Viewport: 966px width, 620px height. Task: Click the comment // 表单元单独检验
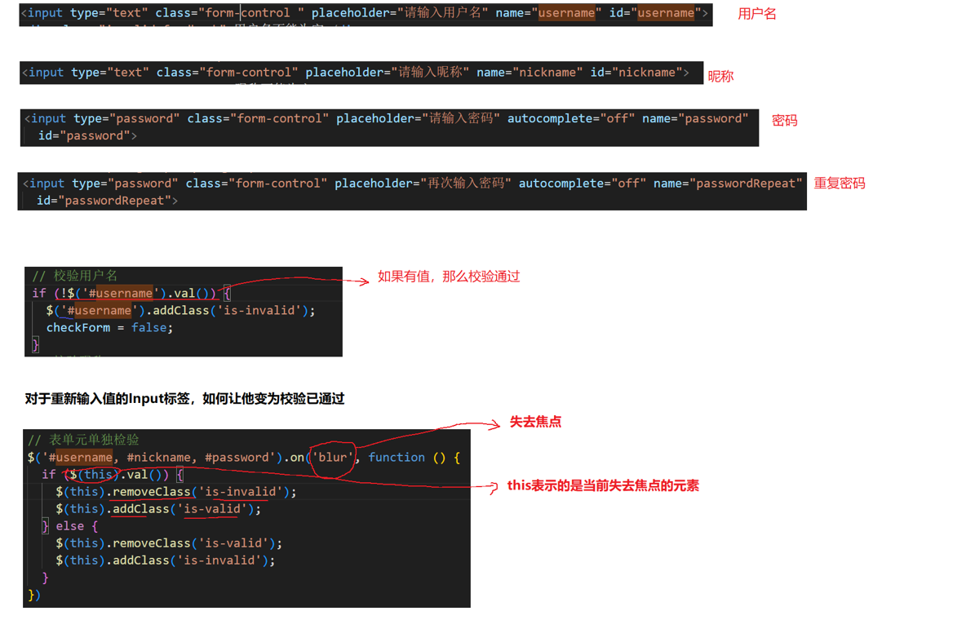click(x=84, y=440)
